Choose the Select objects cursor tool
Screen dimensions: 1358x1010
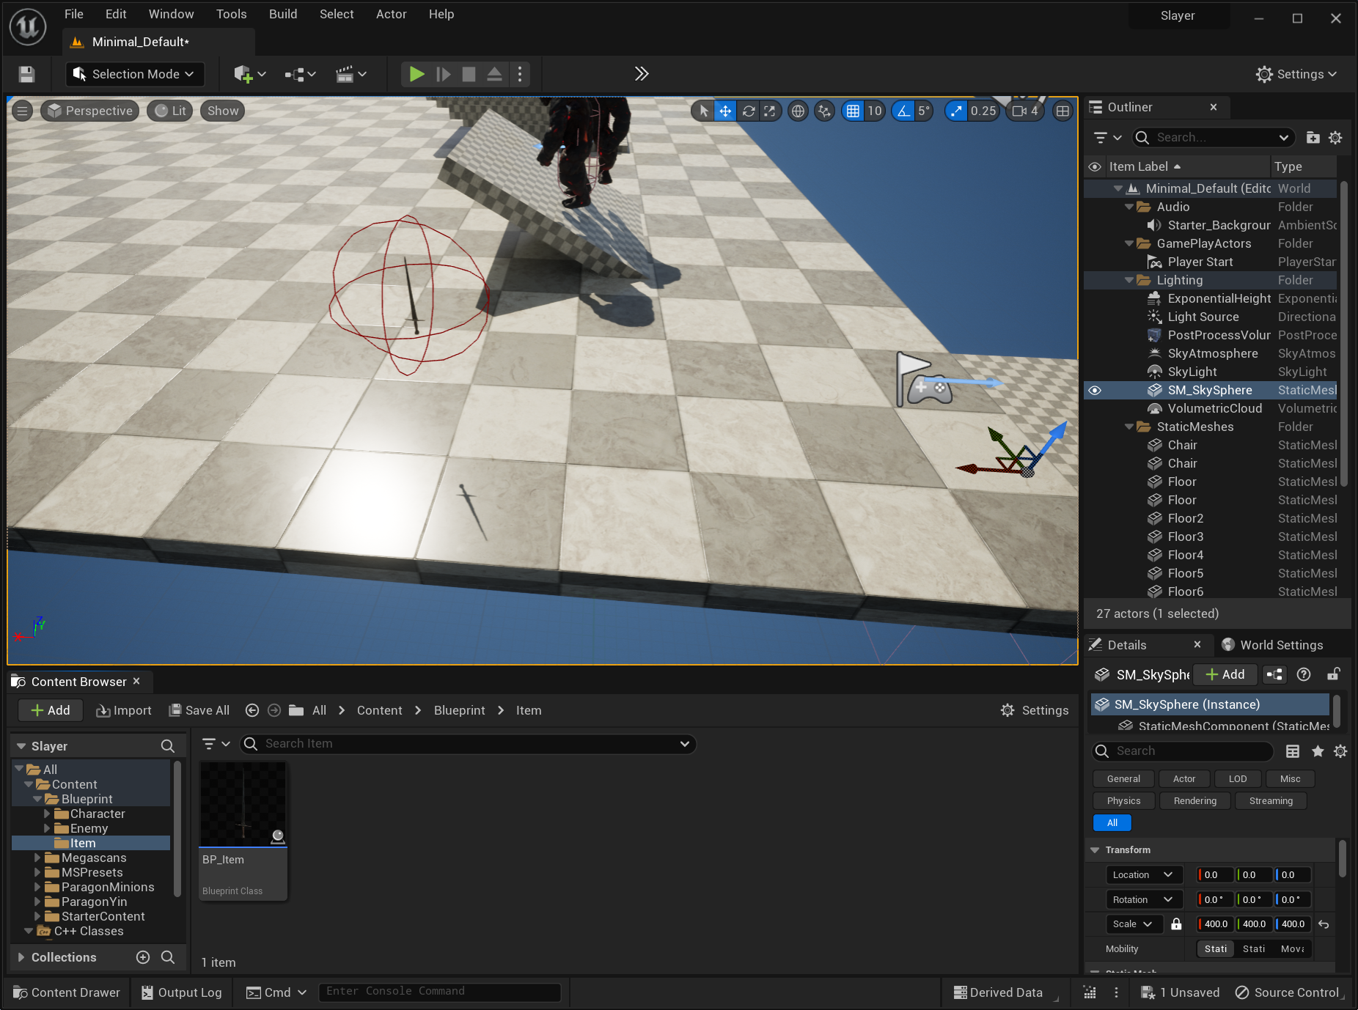(703, 111)
